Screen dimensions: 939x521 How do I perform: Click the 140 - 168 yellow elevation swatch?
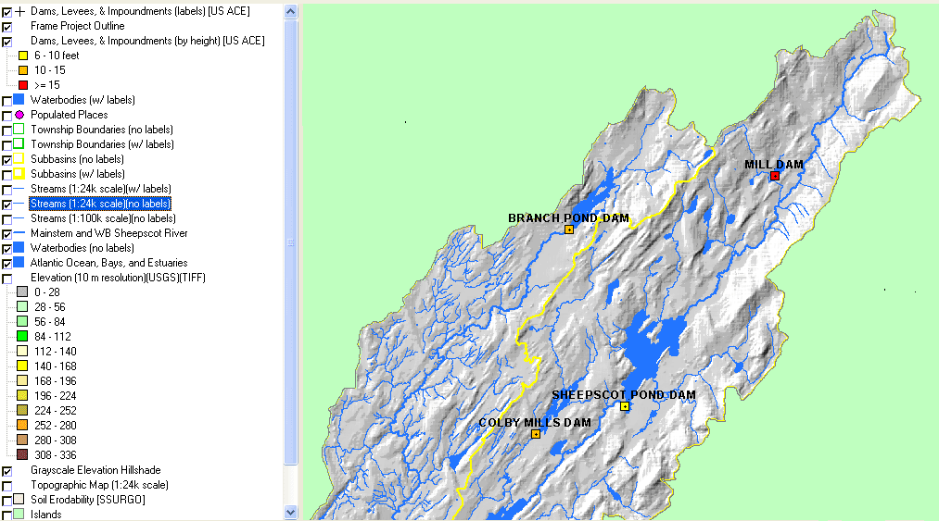point(22,366)
